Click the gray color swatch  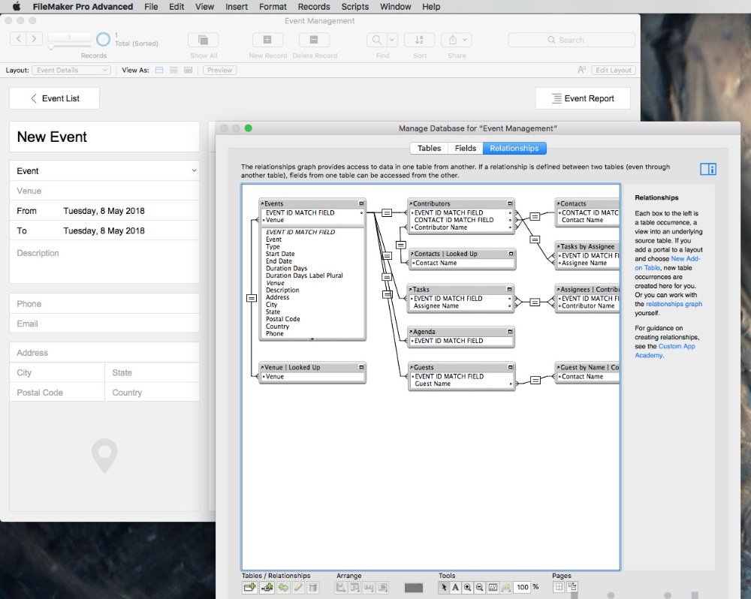pos(414,587)
